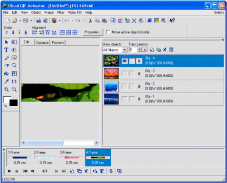This screenshot has height=183, width=227.
Task: Expand the Transparency value dropdown arrow
Action: [x=145, y=50]
